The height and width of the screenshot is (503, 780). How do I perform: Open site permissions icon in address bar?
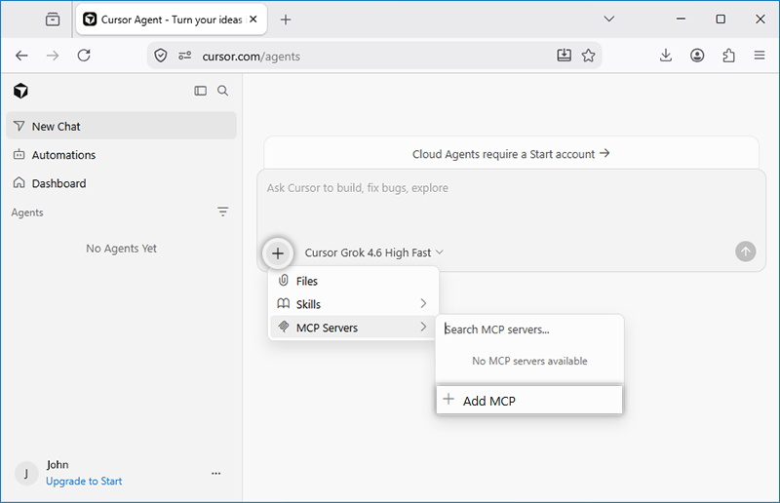185,56
